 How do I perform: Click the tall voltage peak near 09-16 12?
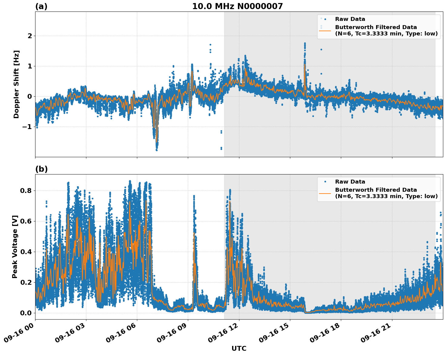point(230,191)
